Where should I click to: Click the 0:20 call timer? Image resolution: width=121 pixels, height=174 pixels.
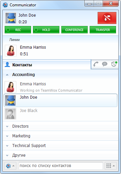coord(23,22)
